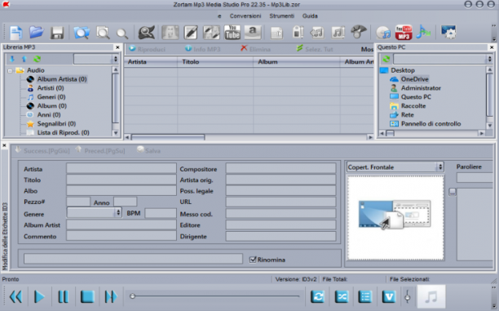Open a library with the blue folder icon
This screenshot has height=311, width=499.
click(x=36, y=33)
